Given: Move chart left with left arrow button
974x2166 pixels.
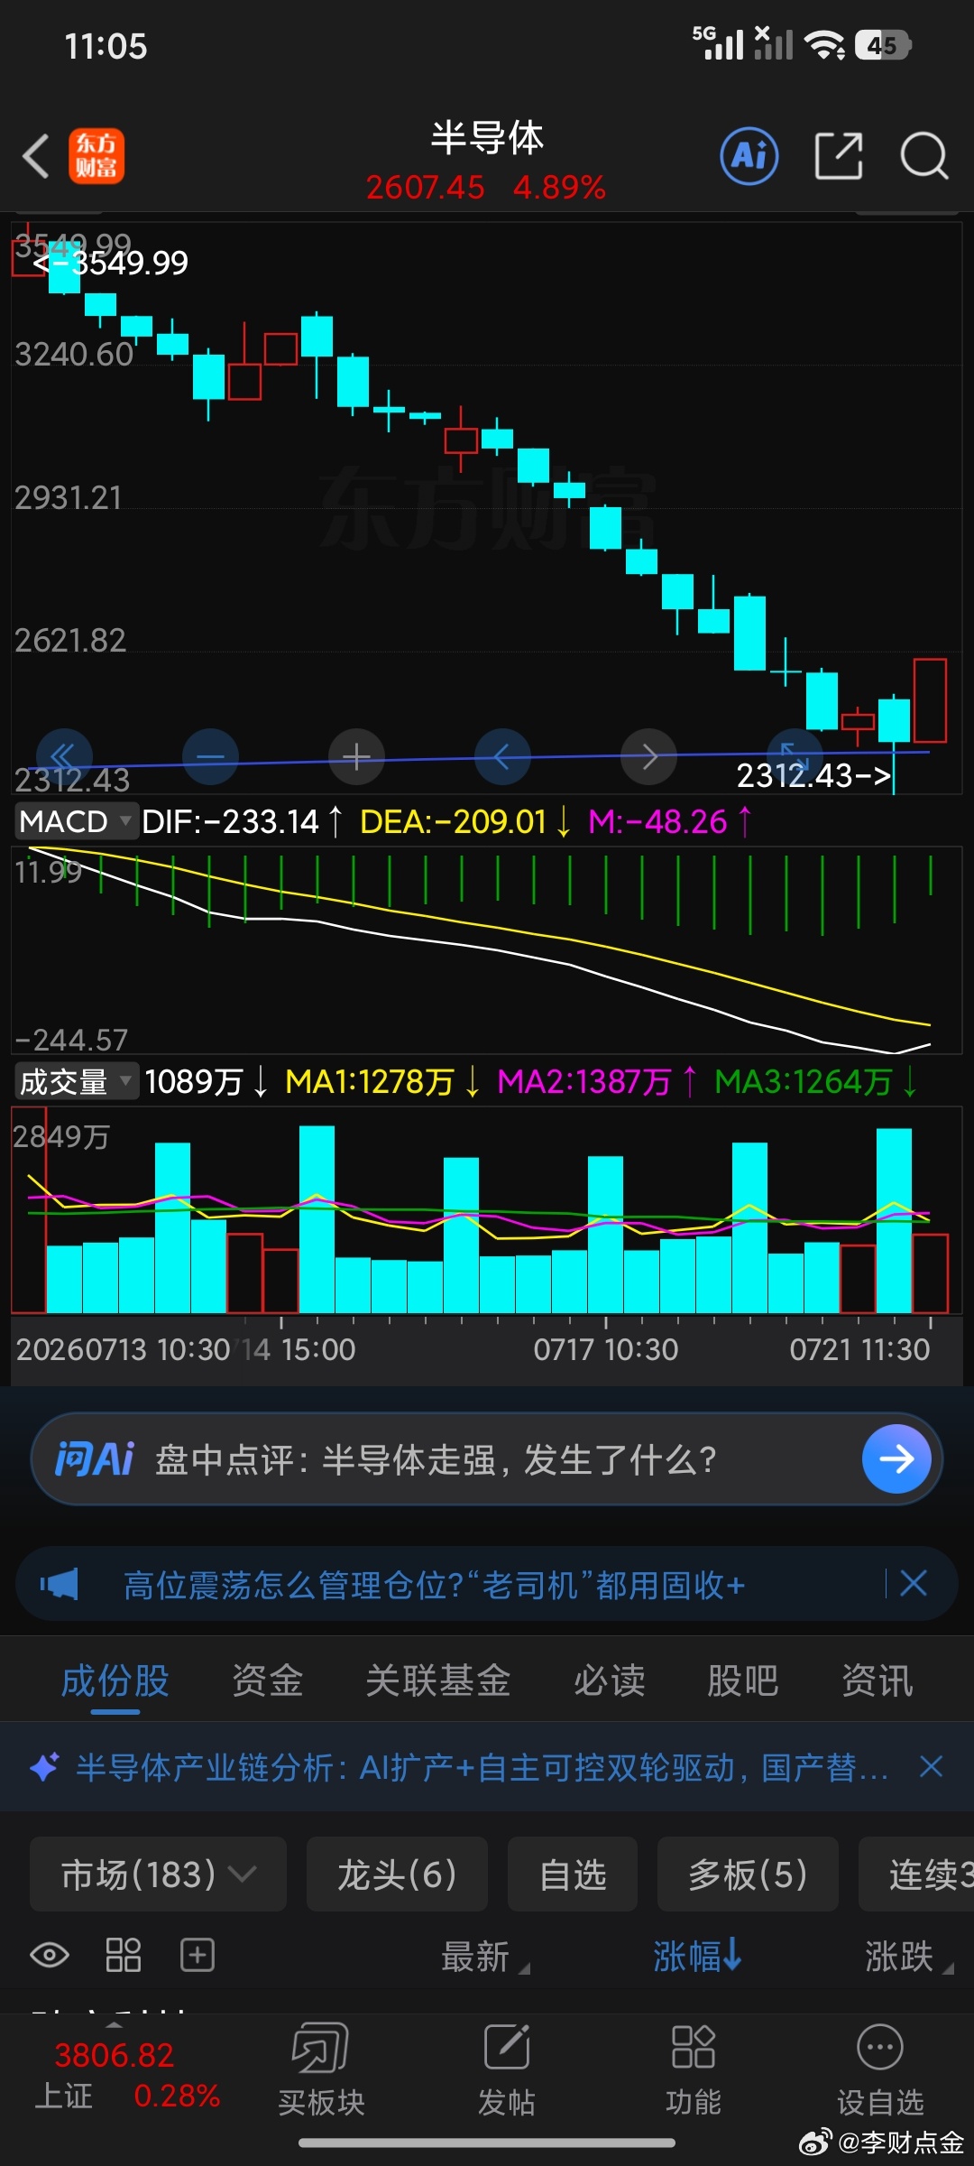Looking at the screenshot, I should [x=502, y=756].
